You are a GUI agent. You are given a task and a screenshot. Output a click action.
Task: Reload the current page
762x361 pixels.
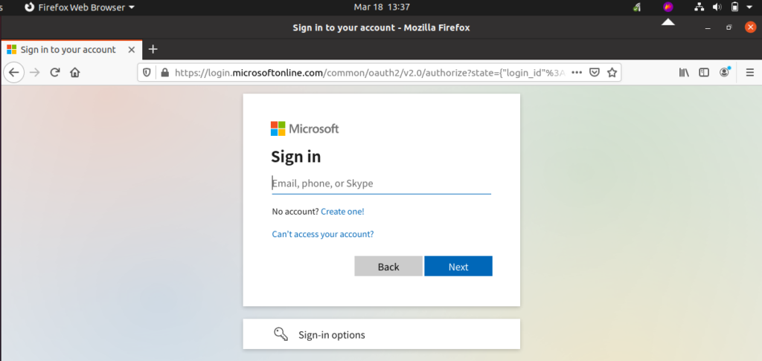click(x=55, y=73)
